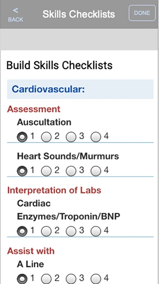This screenshot has width=159, height=284.
Task: Set Cardiac Enzymes/Troponin/BNP rating to 2
Action: tap(46, 231)
